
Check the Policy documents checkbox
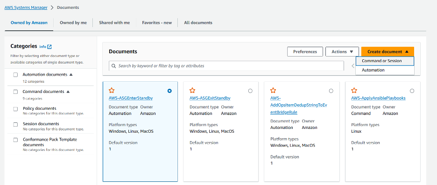15,109
